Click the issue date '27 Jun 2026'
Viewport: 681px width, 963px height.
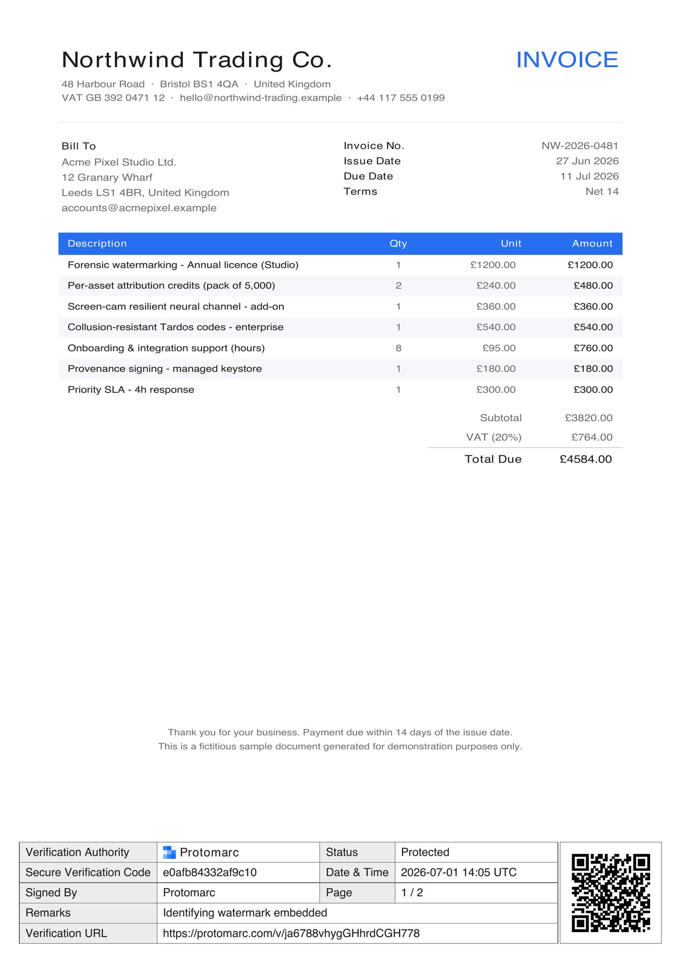(x=587, y=161)
